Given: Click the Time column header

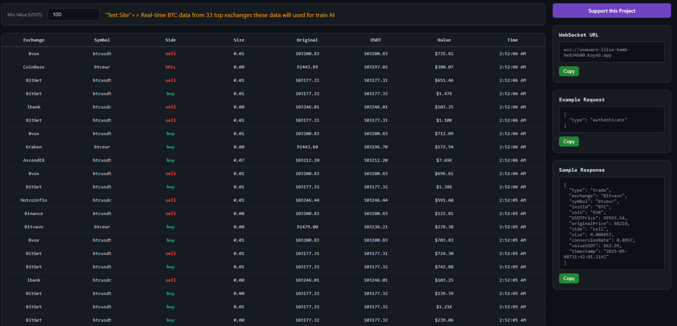Looking at the screenshot, I should (512, 40).
